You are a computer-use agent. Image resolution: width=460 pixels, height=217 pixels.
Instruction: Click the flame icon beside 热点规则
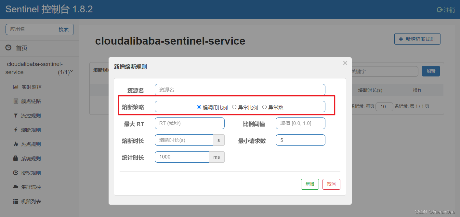click(x=16, y=144)
